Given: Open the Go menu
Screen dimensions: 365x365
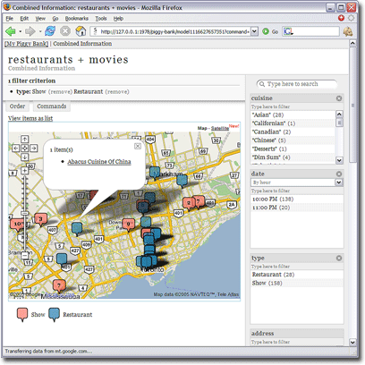Looking at the screenshot, I should (x=55, y=19).
